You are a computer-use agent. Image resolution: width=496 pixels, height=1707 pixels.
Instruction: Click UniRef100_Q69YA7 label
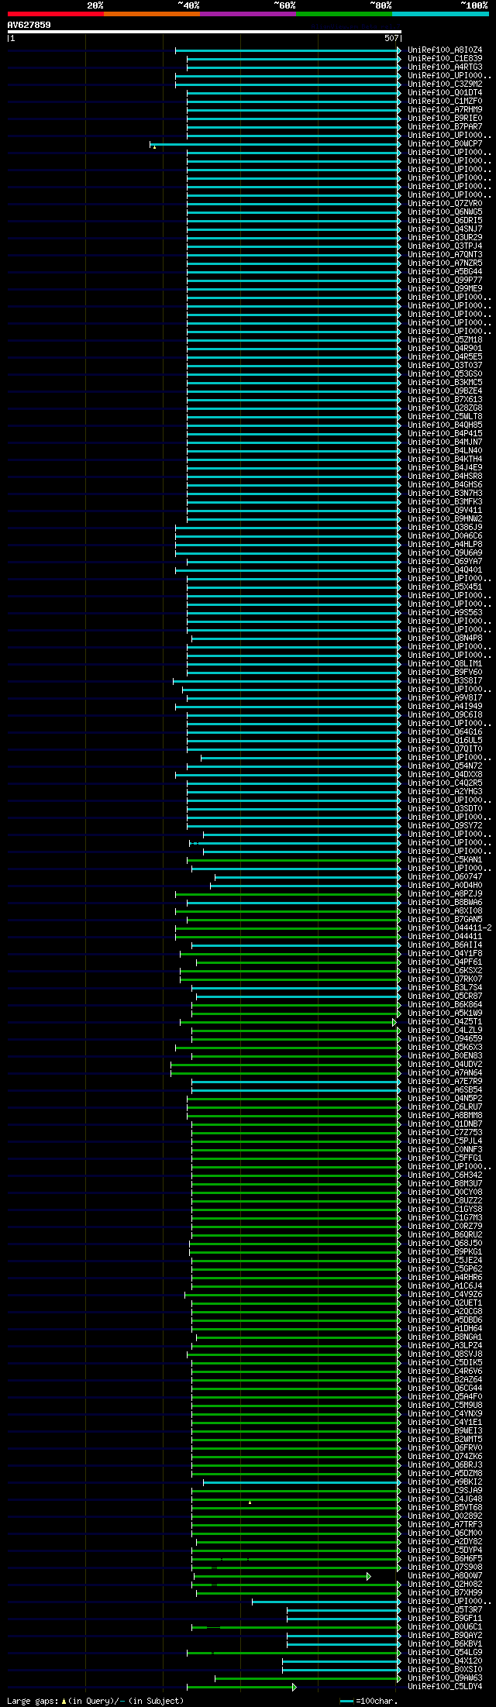[x=445, y=561]
